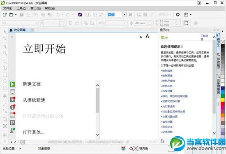
Task: Expand the welcome sidebar double-chevron
Action: point(12,37)
